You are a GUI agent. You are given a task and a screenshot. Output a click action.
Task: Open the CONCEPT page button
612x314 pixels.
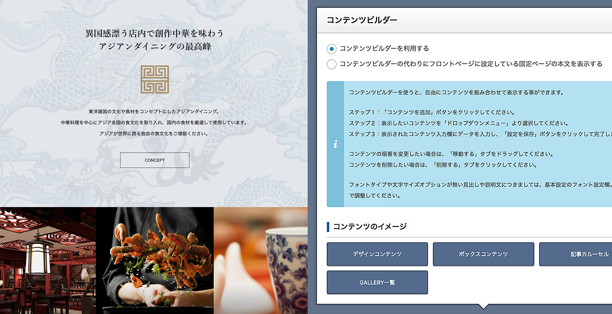(154, 160)
